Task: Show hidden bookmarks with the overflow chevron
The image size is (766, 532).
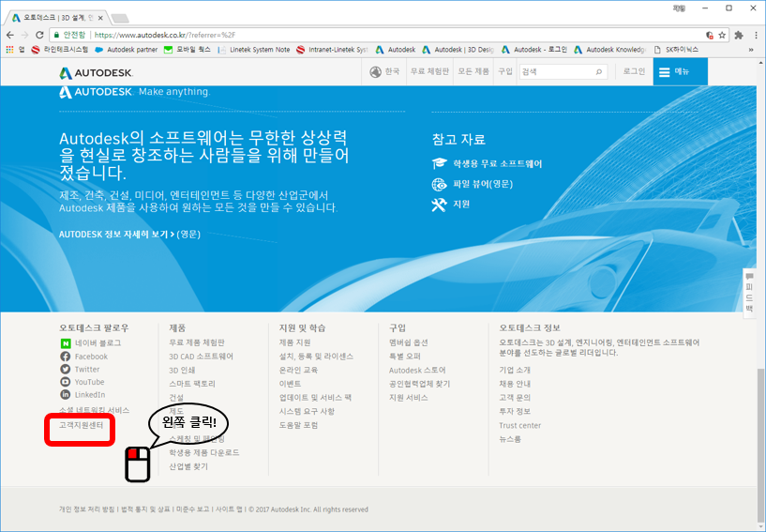Action: pos(751,50)
